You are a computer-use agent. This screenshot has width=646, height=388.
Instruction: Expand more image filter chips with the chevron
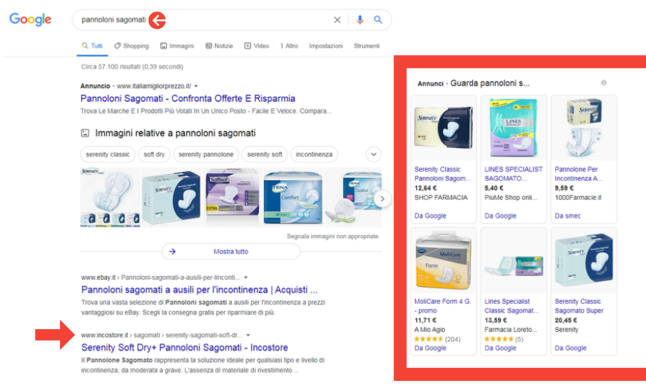[x=373, y=155]
